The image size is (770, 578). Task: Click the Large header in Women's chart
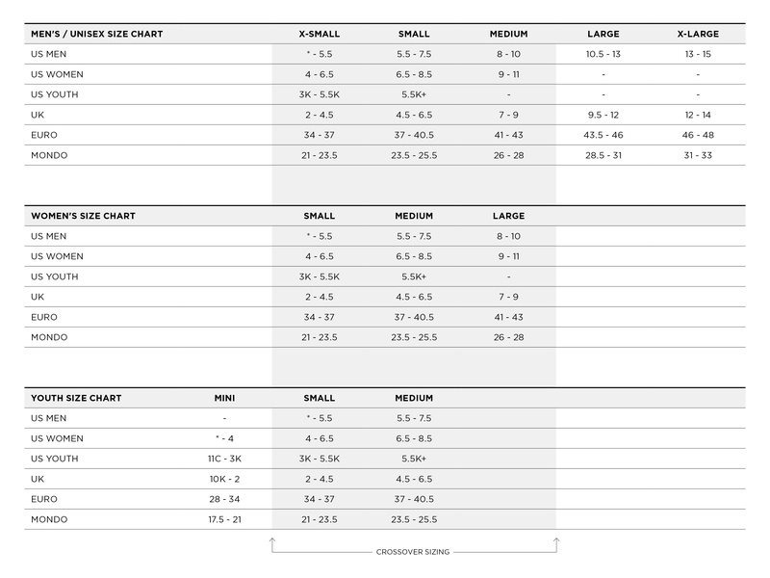509,216
